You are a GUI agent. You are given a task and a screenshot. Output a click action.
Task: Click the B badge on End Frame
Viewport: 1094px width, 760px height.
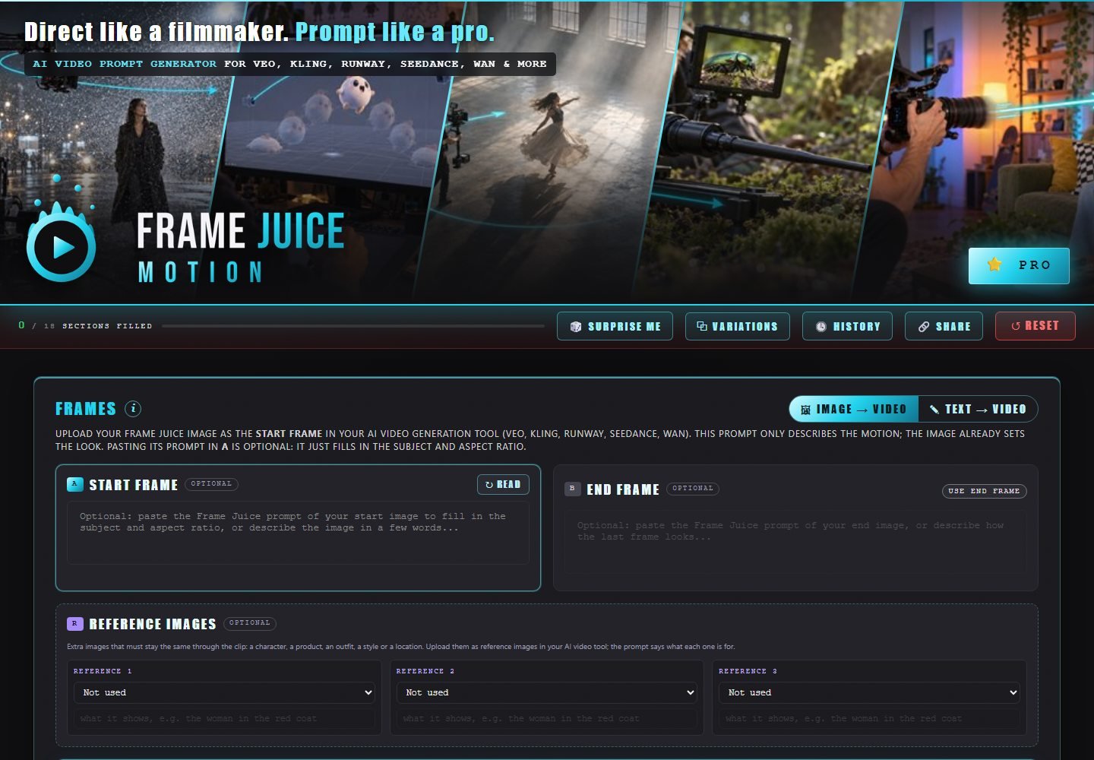tap(573, 489)
